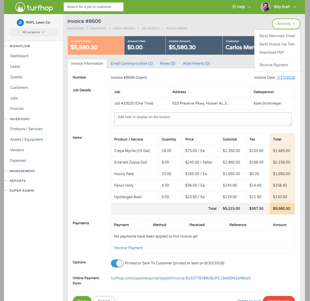The image size is (310, 301).
Task: Select Send Invoice Via Text option
Action: [x=277, y=44]
